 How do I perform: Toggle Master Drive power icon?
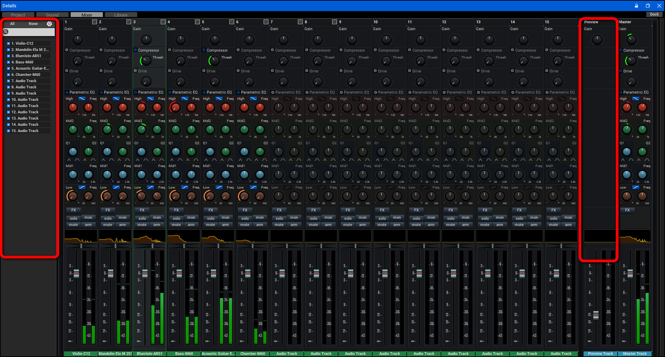coord(621,71)
